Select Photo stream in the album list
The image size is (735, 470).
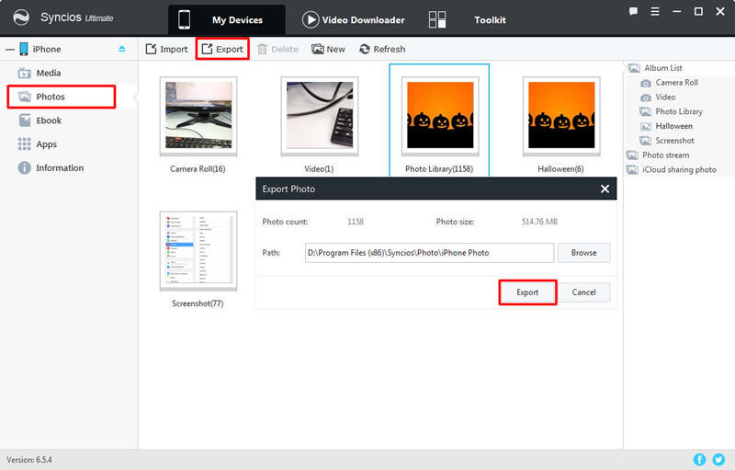click(x=665, y=155)
